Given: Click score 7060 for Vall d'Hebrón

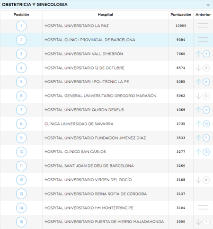Looking at the screenshot, I should (x=181, y=54).
